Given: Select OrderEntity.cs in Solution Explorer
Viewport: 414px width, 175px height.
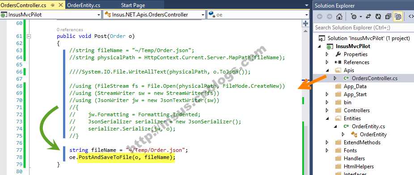Looking at the screenshot, I should point(368,126).
